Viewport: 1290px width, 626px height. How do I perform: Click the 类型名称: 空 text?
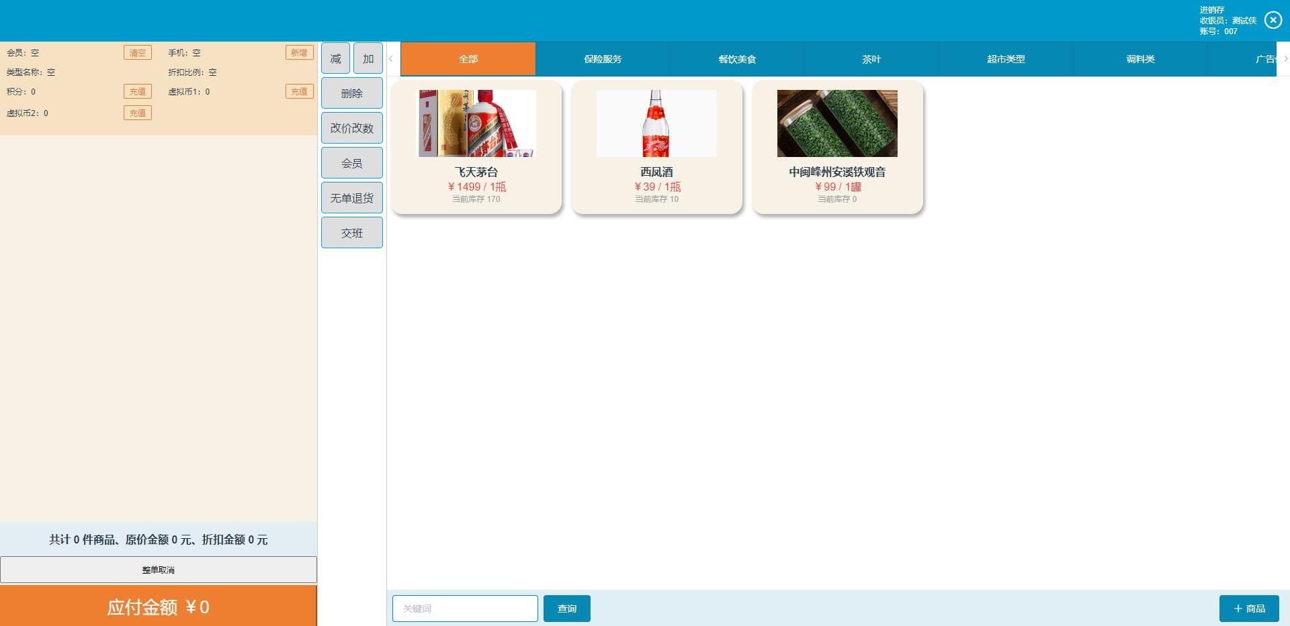coord(31,72)
